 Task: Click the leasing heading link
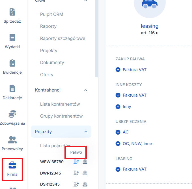150,26
